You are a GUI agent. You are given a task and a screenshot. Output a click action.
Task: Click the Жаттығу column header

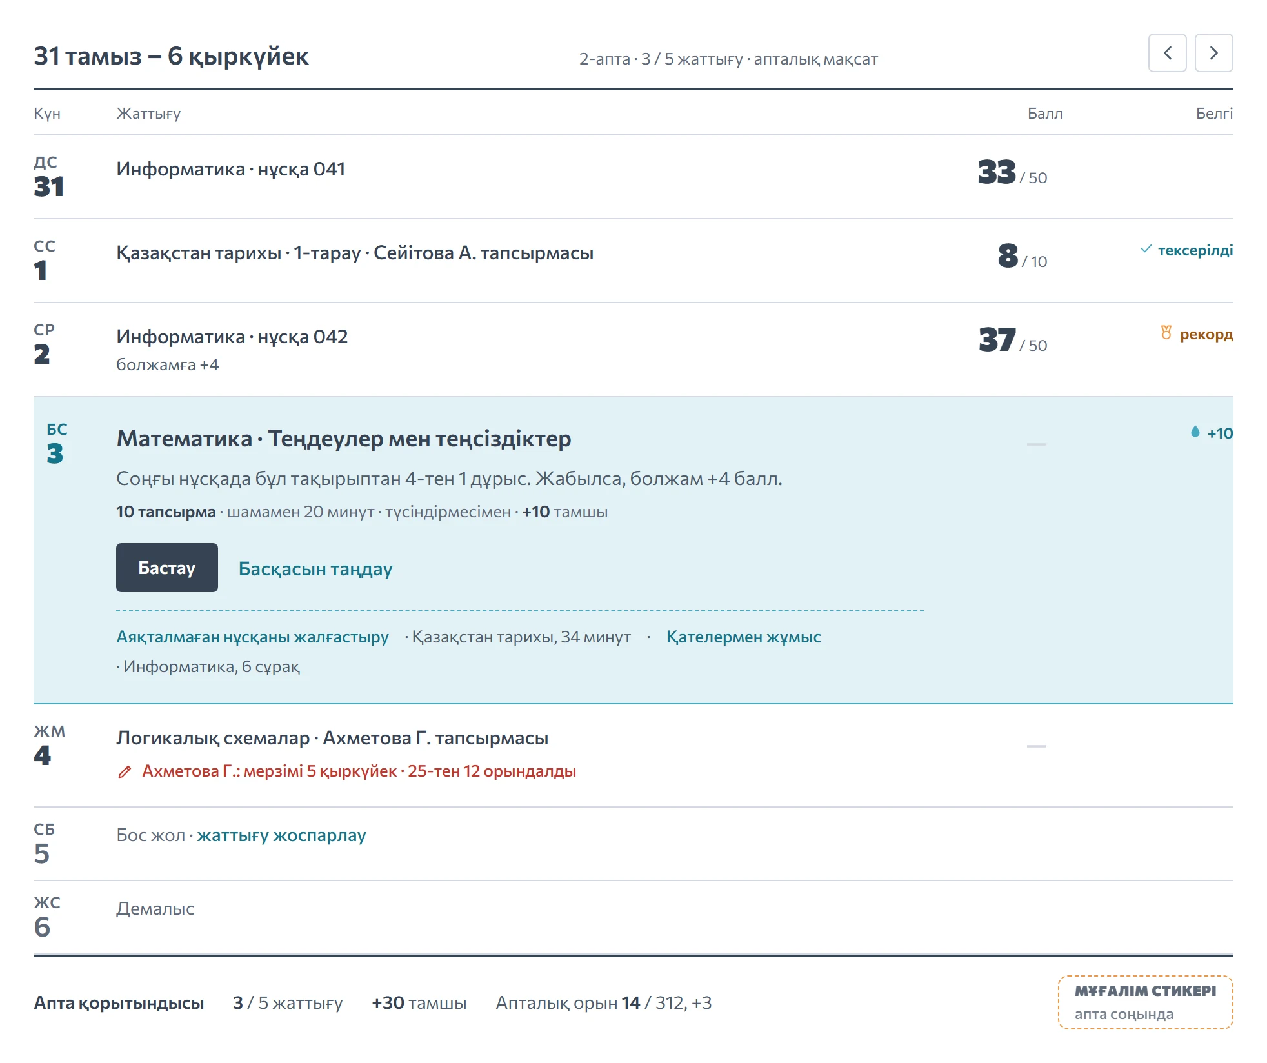pyautogui.click(x=148, y=114)
